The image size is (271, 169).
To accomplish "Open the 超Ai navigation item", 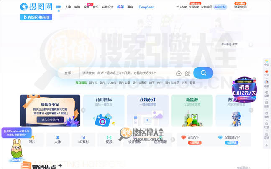I will (120, 7).
